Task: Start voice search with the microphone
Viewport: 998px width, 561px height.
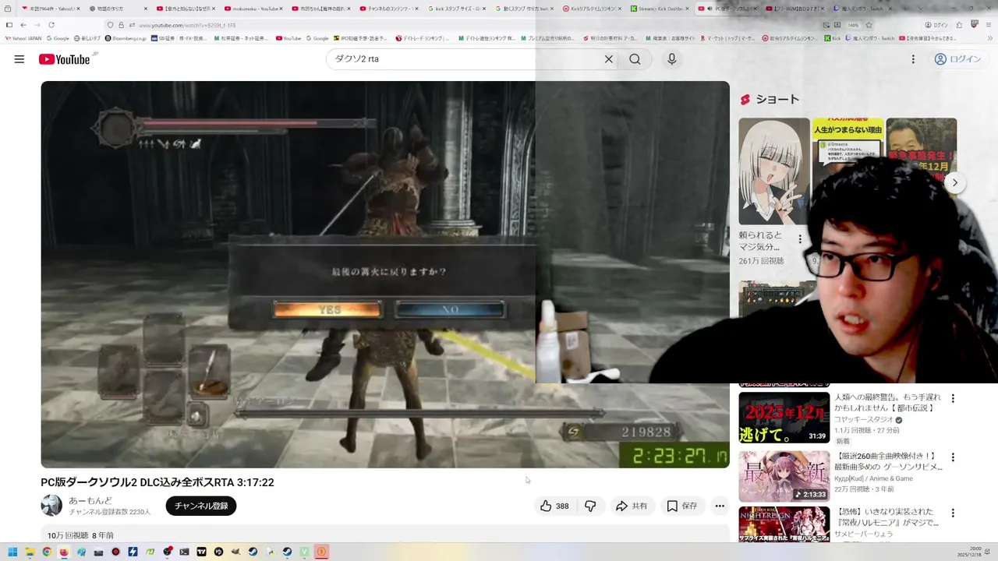Action: [671, 59]
